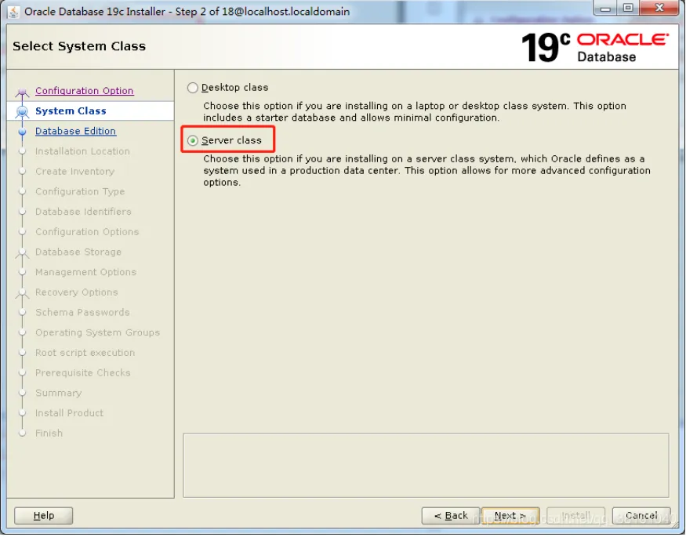
Task: Click the Database Storage step marker icon
Action: (22, 253)
